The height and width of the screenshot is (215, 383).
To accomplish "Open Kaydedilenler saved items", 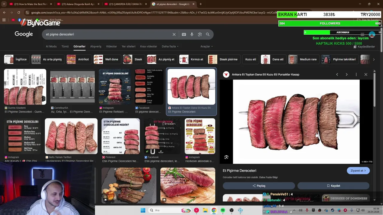I will (364, 47).
